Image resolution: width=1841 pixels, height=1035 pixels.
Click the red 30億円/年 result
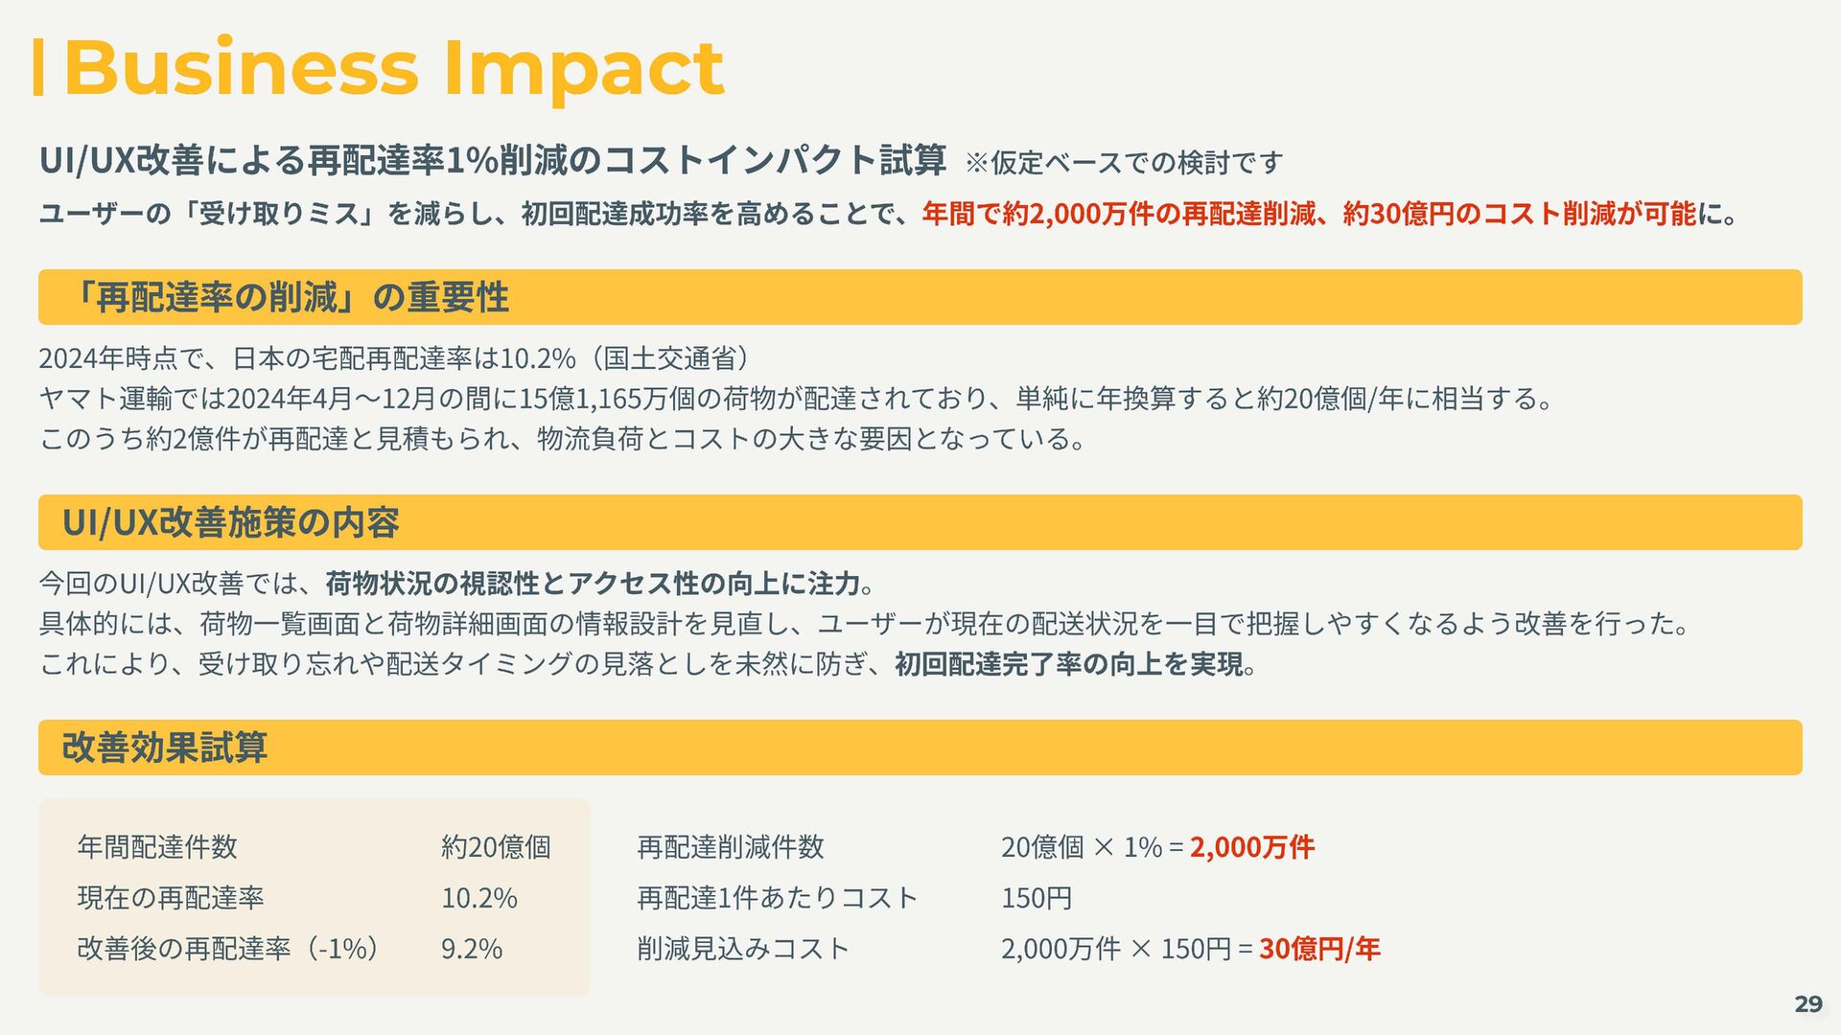1319,949
